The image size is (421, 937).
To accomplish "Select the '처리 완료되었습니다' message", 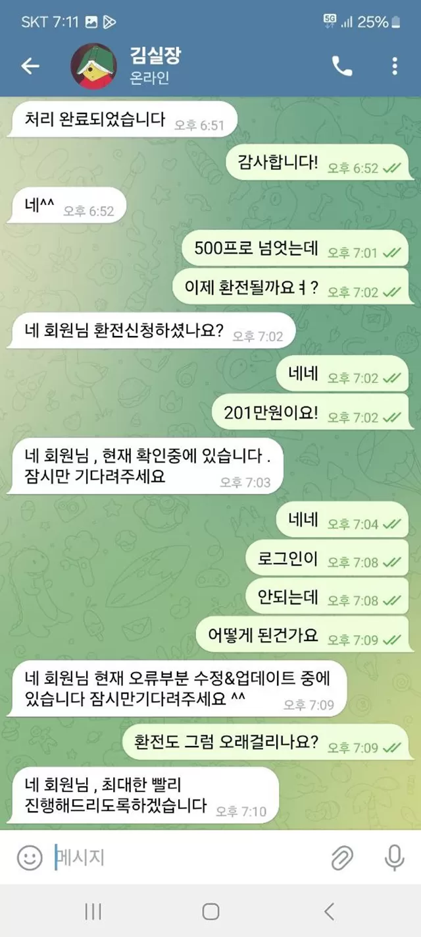I will [x=121, y=120].
